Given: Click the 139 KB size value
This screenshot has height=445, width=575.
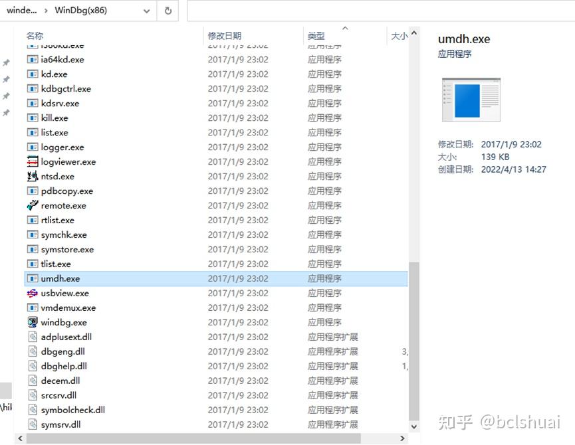Looking at the screenshot, I should (x=495, y=157).
